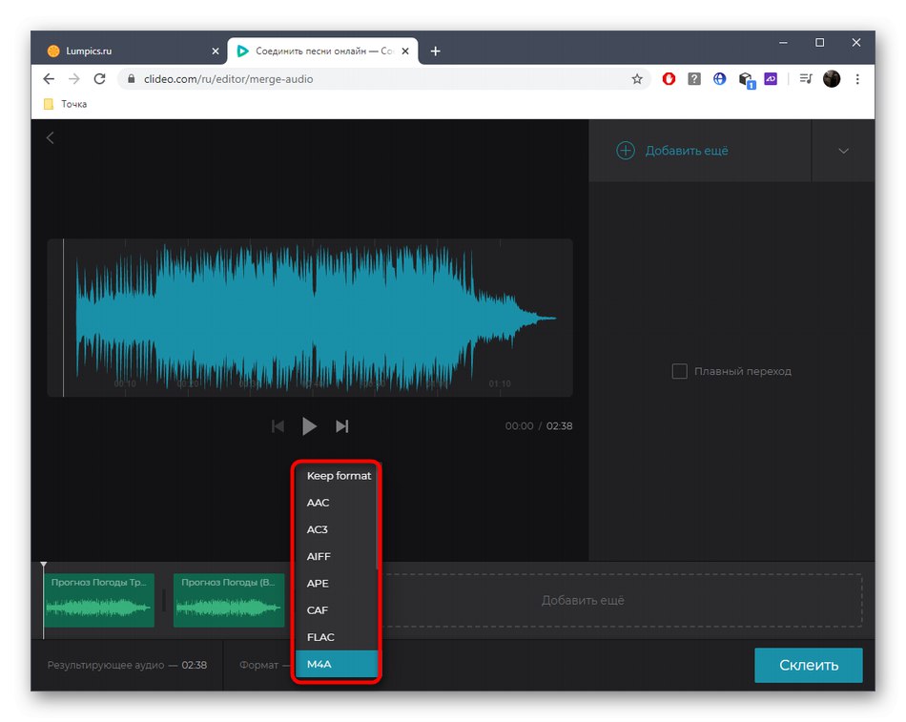Maximize the browser window
This screenshot has width=906, height=722.
coord(819,43)
